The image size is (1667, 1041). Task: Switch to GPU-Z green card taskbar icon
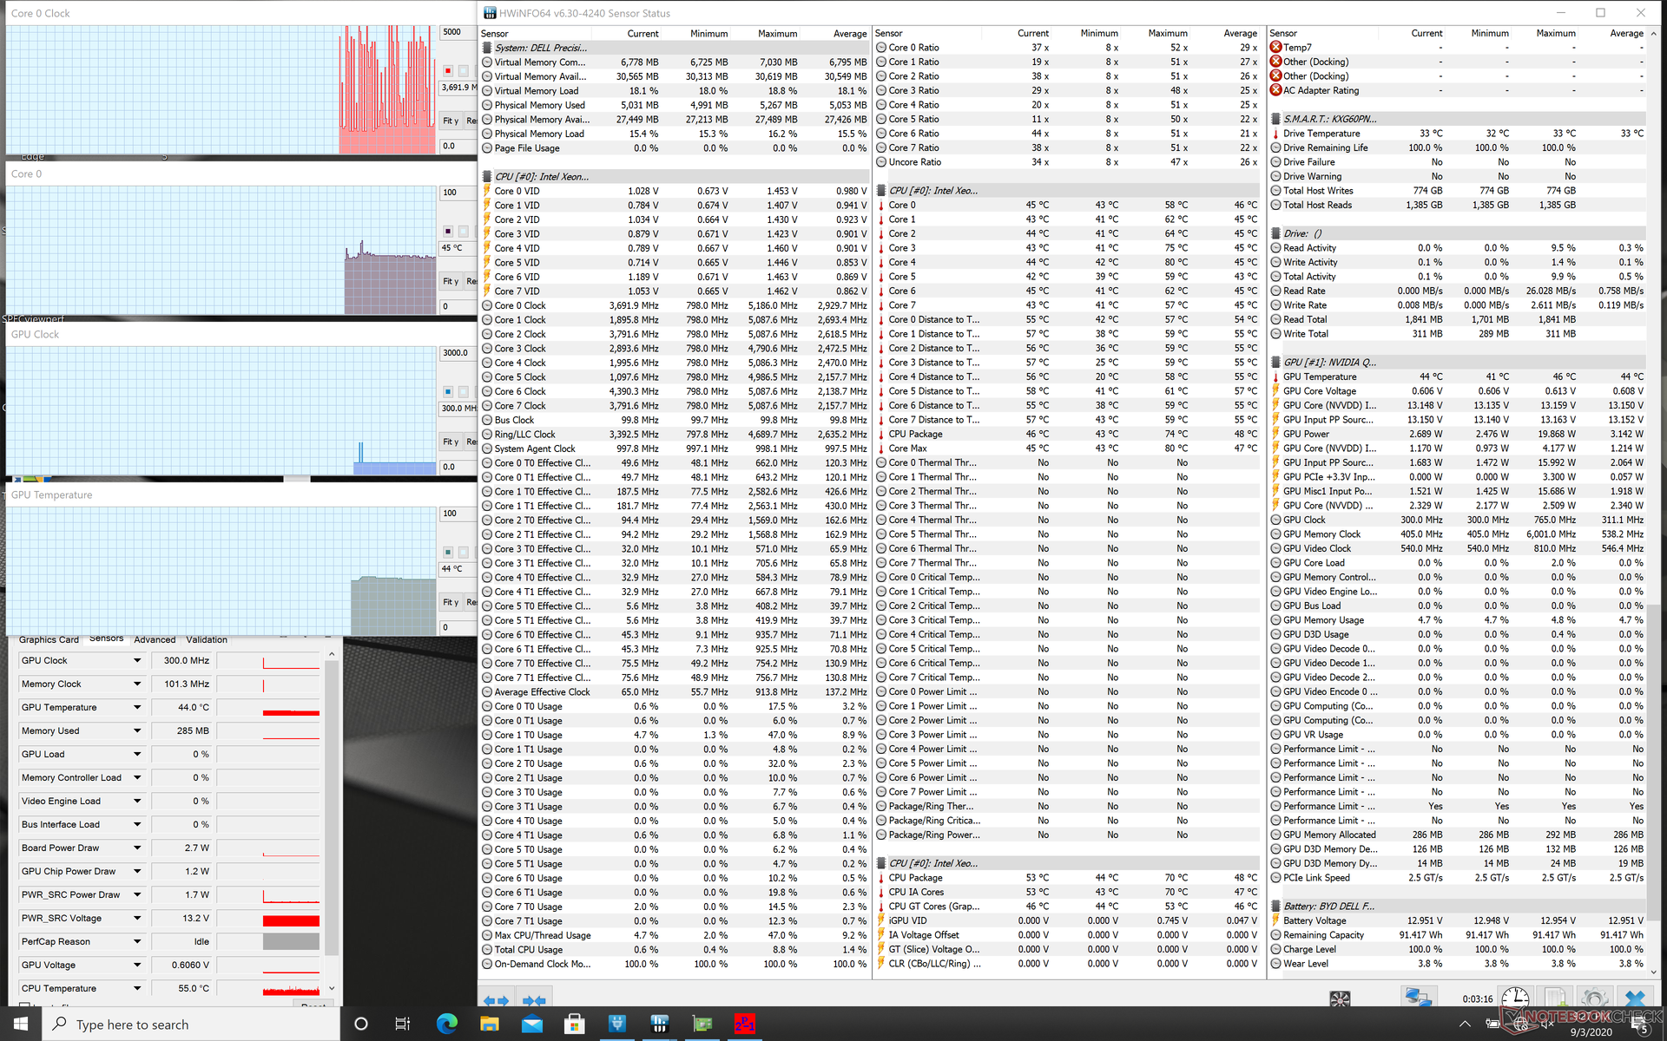point(702,1024)
